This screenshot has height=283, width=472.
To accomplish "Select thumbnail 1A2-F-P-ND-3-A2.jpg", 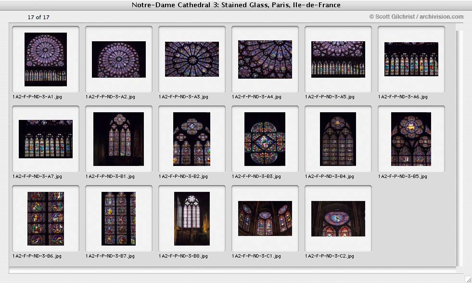I will click(x=119, y=59).
